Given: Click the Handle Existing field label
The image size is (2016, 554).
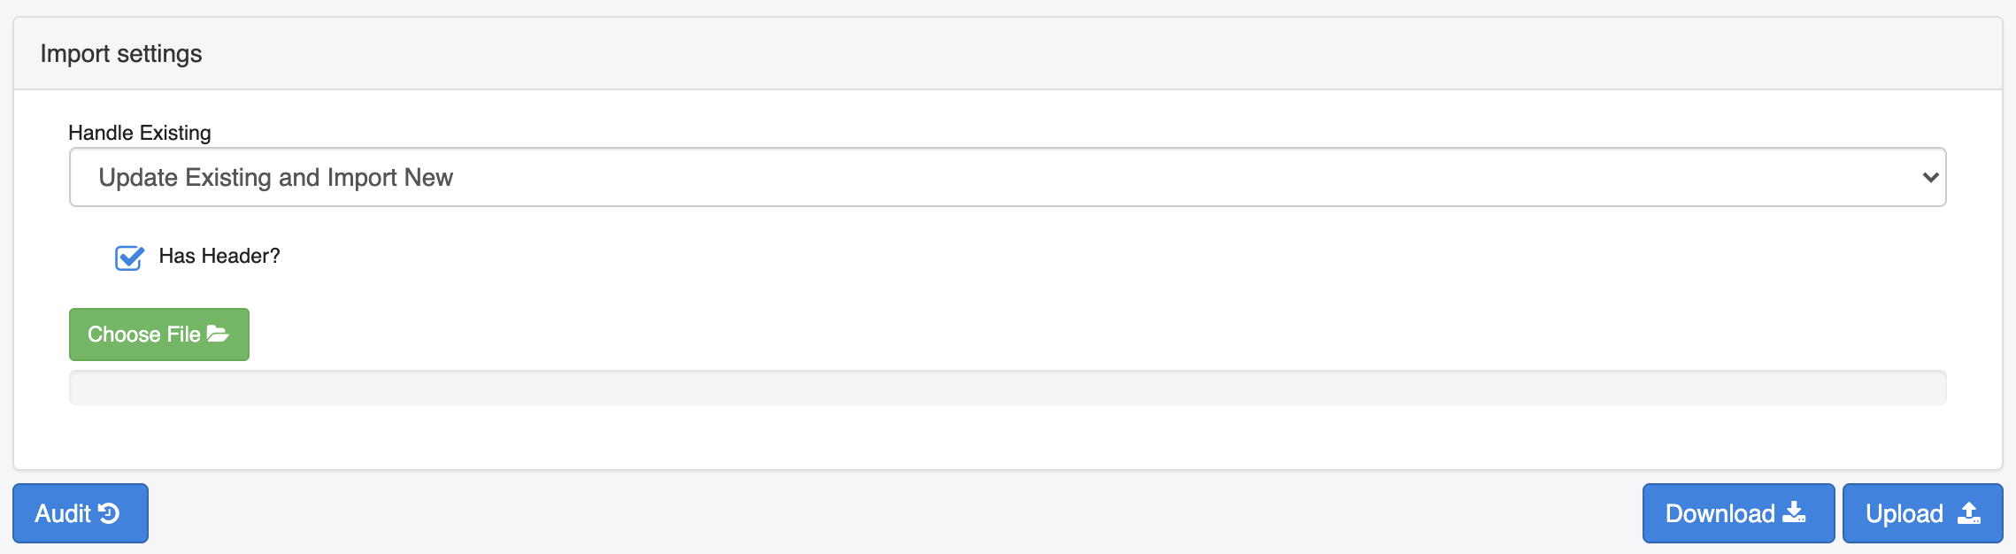Looking at the screenshot, I should pyautogui.click(x=140, y=133).
